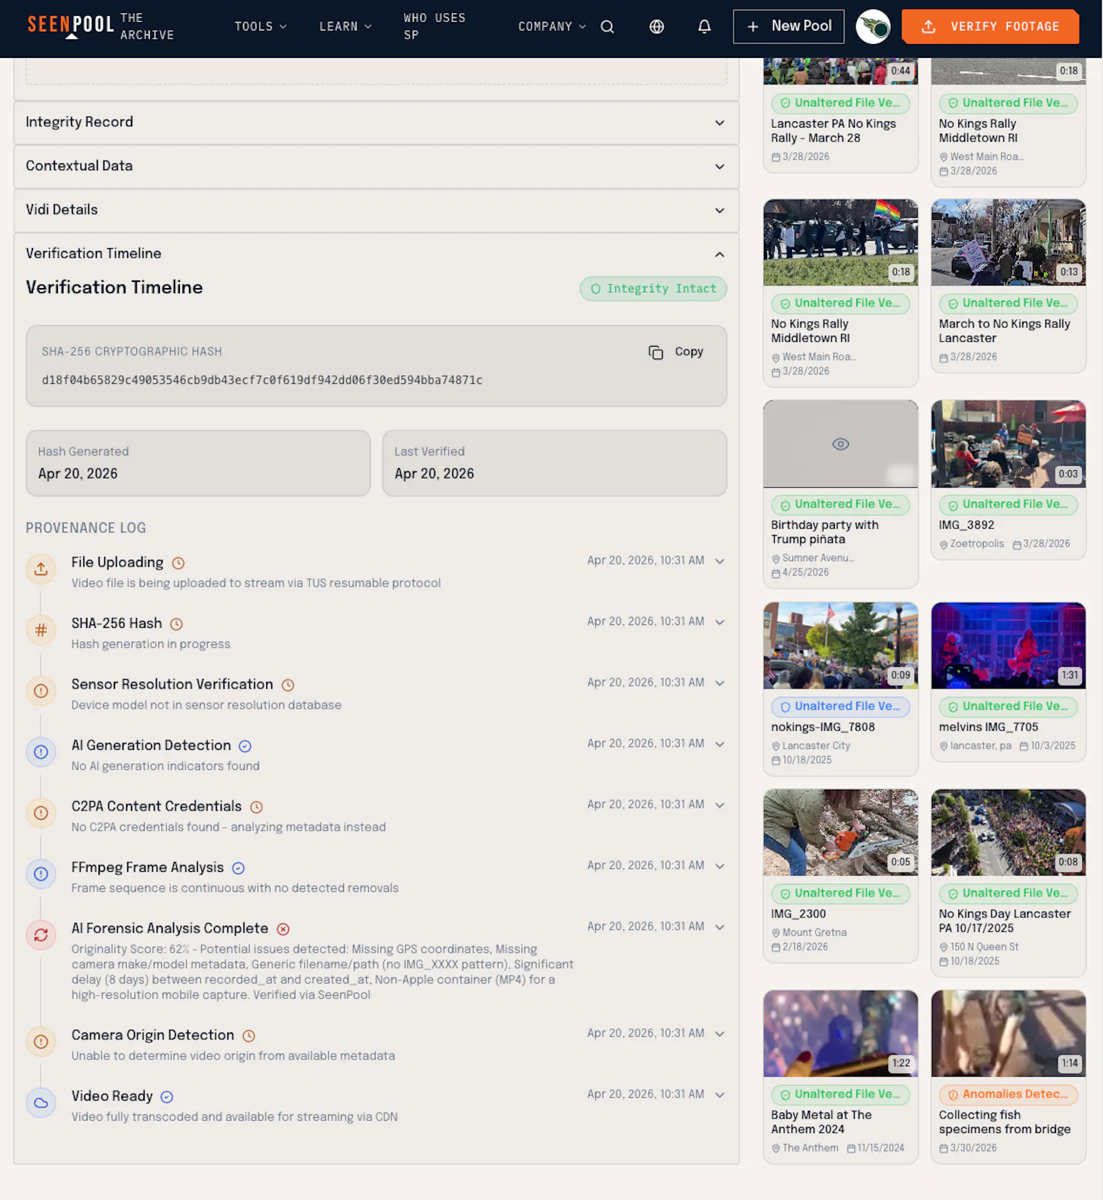Image resolution: width=1103 pixels, height=1200 pixels.
Task: Click the clock icon beside Sensor Resolution Verification
Action: pyautogui.click(x=288, y=685)
